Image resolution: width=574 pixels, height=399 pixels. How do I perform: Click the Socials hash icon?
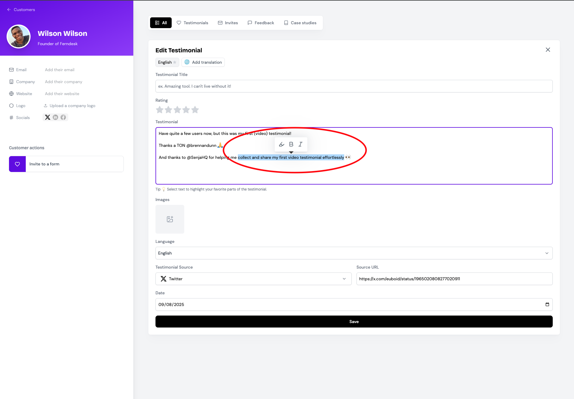tap(11, 118)
